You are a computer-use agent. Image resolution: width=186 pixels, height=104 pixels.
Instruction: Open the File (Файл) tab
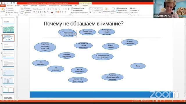(x=3, y=5)
